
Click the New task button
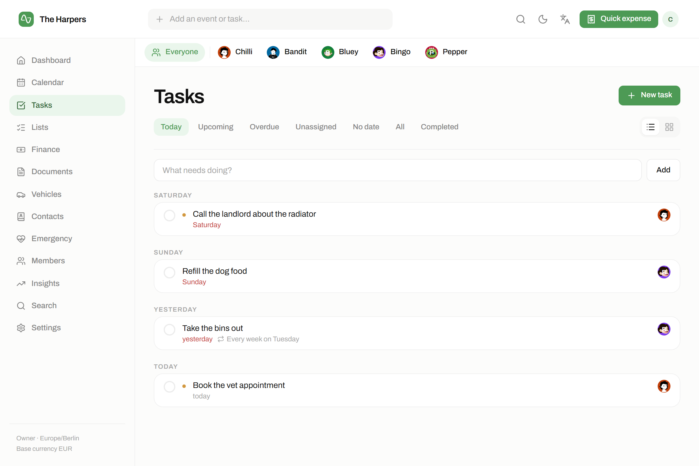click(x=649, y=96)
